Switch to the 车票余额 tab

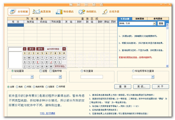(x=125, y=19)
